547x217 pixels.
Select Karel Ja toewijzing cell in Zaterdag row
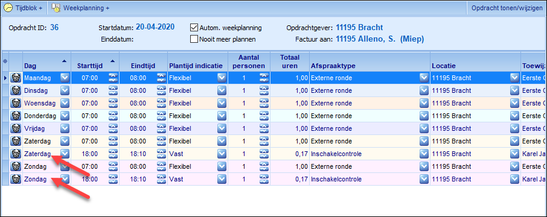click(534, 154)
